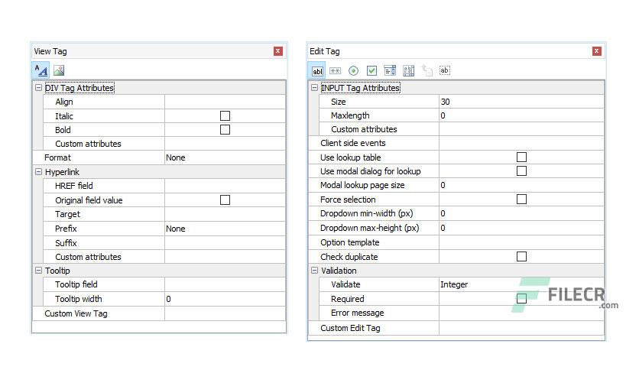Screen dimensions: 639x370
Task: Collapse the Validation section
Action: tap(314, 270)
